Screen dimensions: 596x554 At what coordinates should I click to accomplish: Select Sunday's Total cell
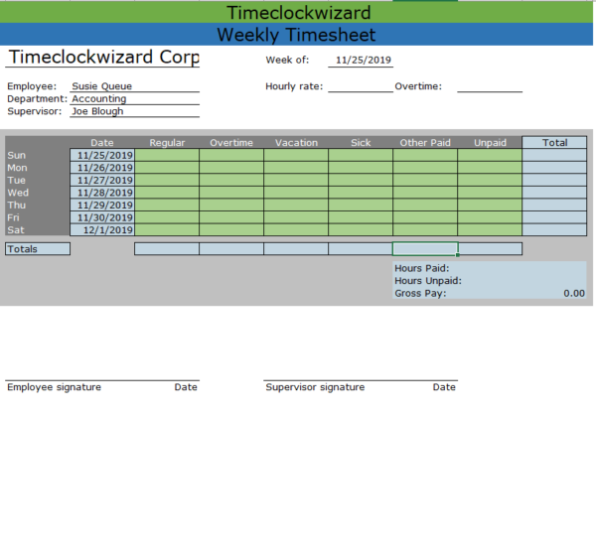(554, 155)
